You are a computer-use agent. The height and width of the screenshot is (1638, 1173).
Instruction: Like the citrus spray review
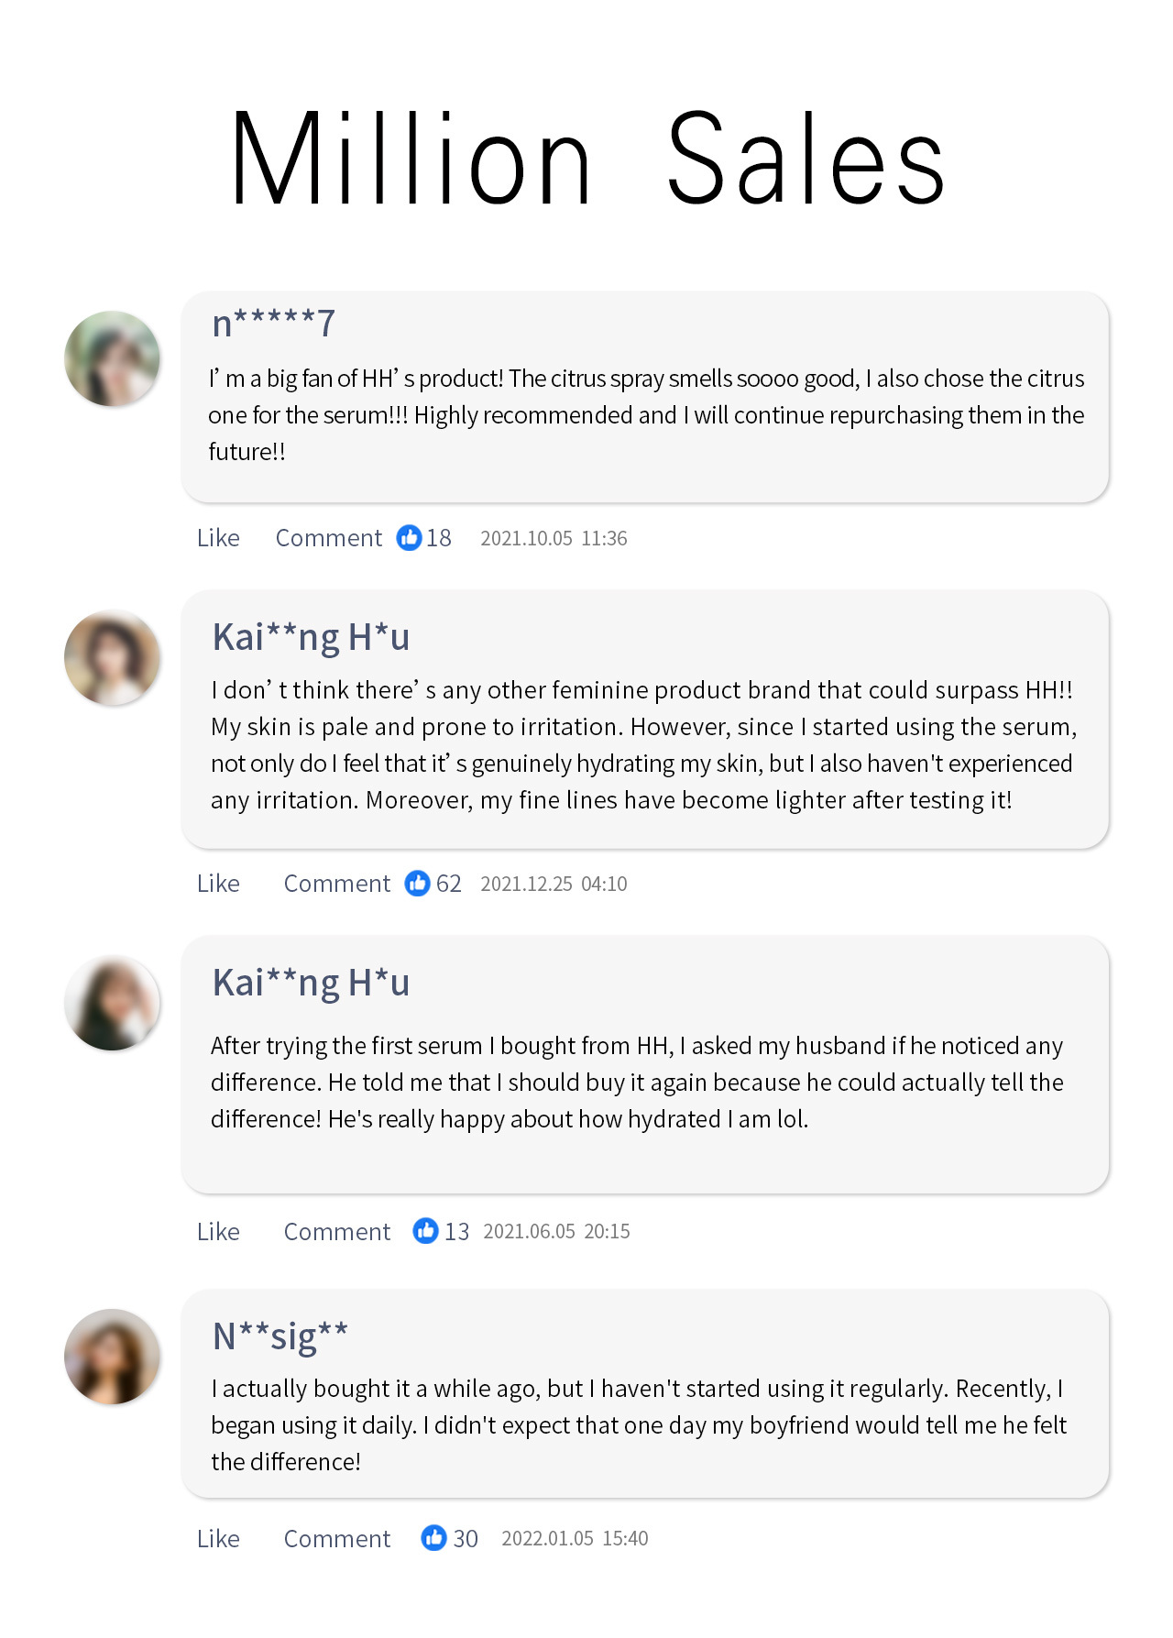point(218,538)
